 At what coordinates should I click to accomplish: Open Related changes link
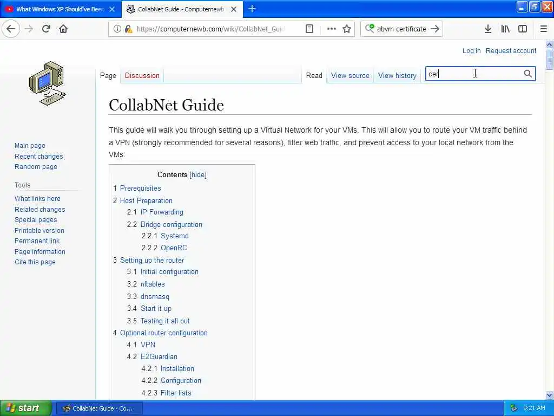point(39,209)
